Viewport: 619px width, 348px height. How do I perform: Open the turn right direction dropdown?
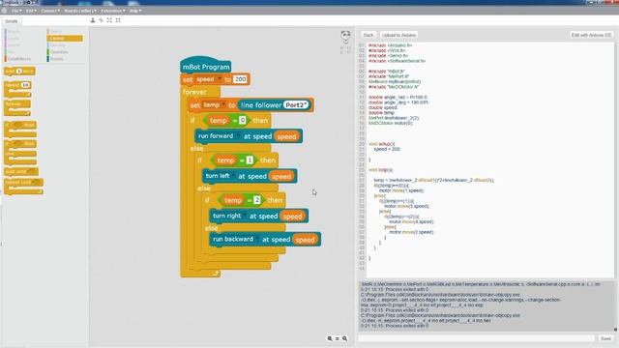[x=245, y=216]
